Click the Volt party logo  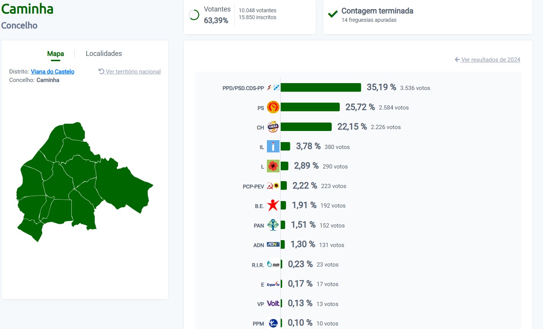pyautogui.click(x=273, y=303)
